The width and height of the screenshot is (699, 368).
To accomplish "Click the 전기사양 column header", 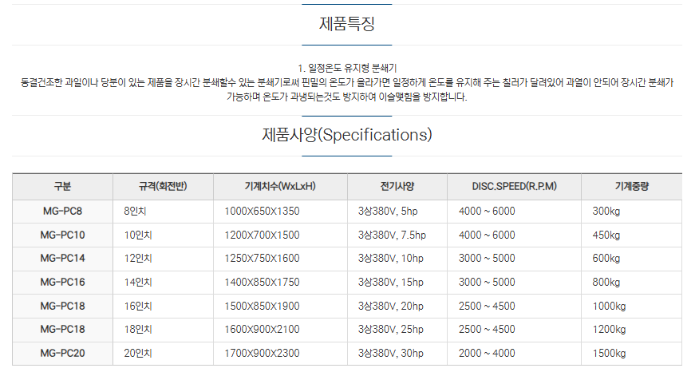I will point(397,187).
